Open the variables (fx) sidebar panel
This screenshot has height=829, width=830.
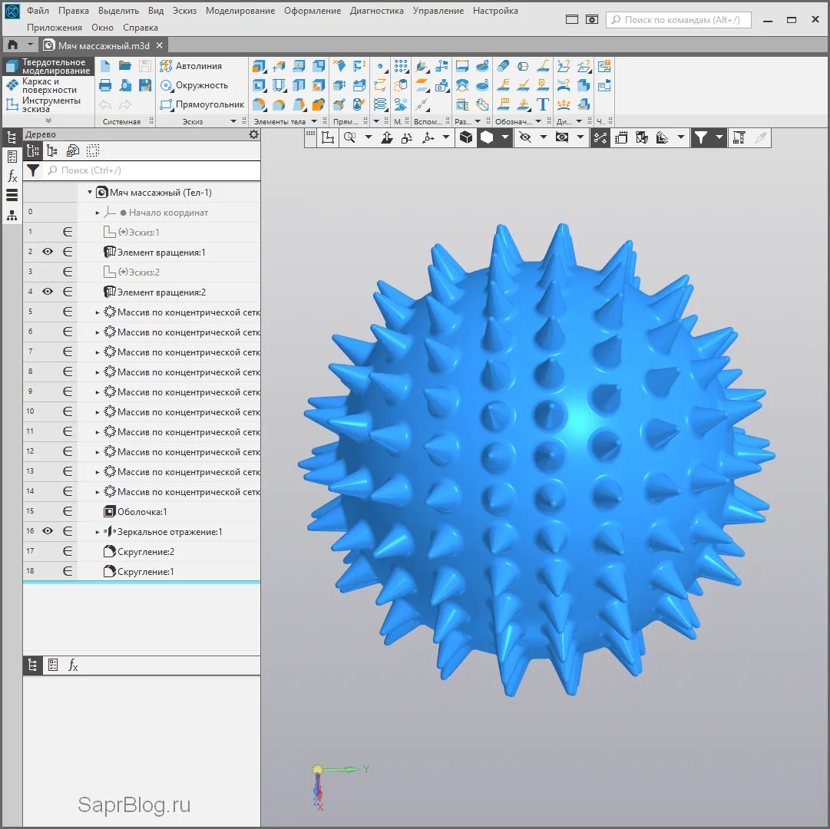click(x=12, y=176)
